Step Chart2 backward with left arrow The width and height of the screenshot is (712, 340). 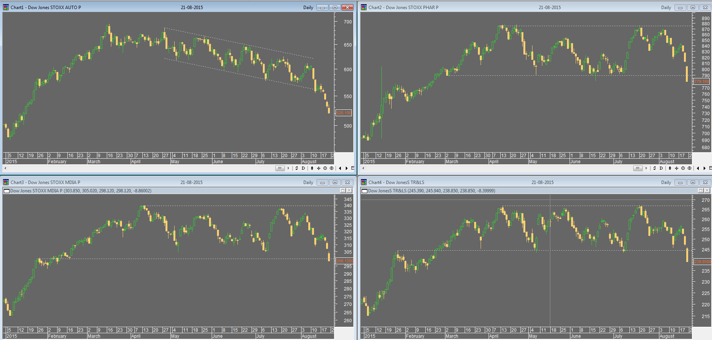[698, 168]
